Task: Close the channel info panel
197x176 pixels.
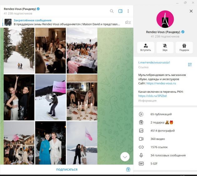Action: pyautogui.click(x=191, y=11)
